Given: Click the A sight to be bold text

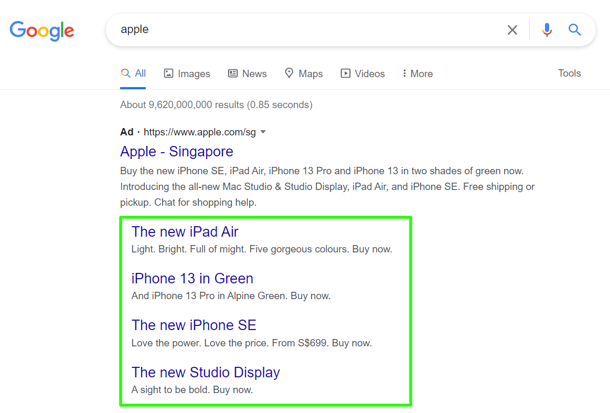Looking at the screenshot, I should click(x=192, y=389).
